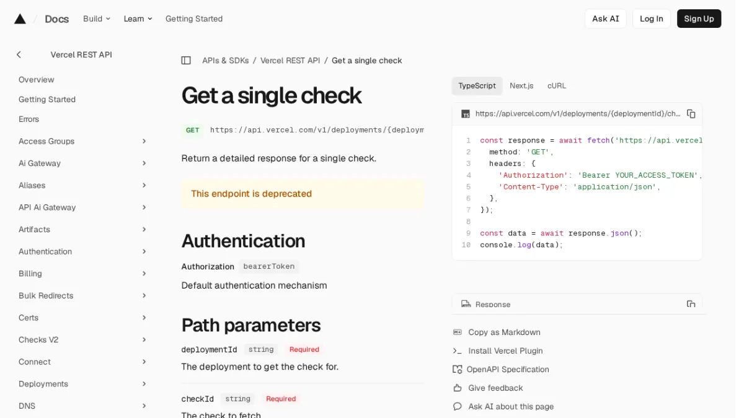Click the Authentication page heading

pyautogui.click(x=243, y=241)
